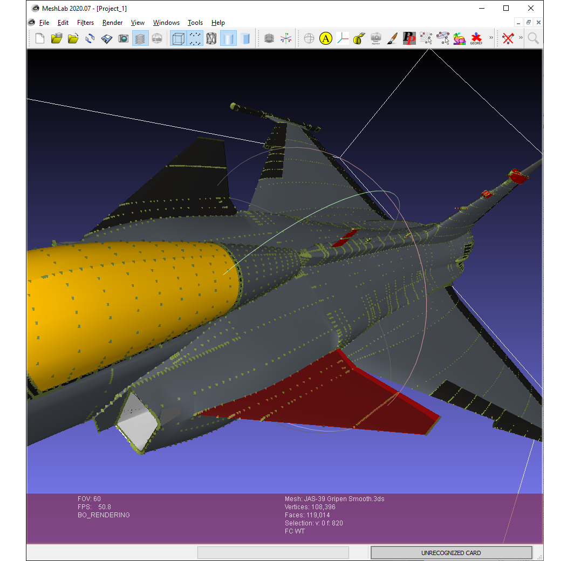Open the File menu

[x=44, y=23]
